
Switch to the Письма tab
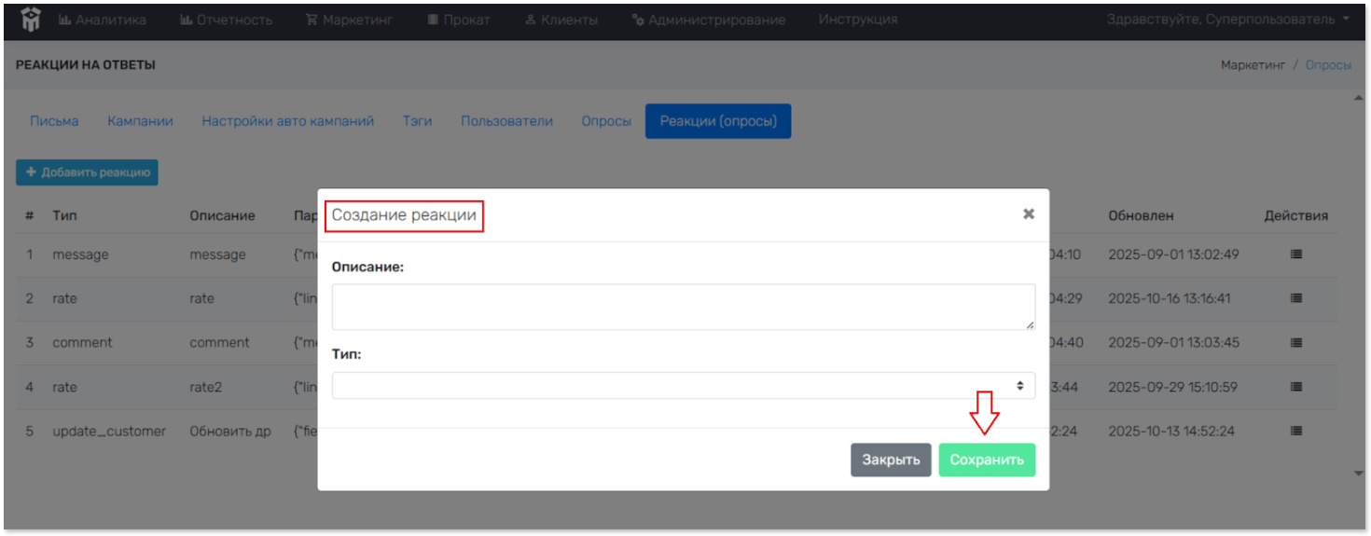(54, 121)
